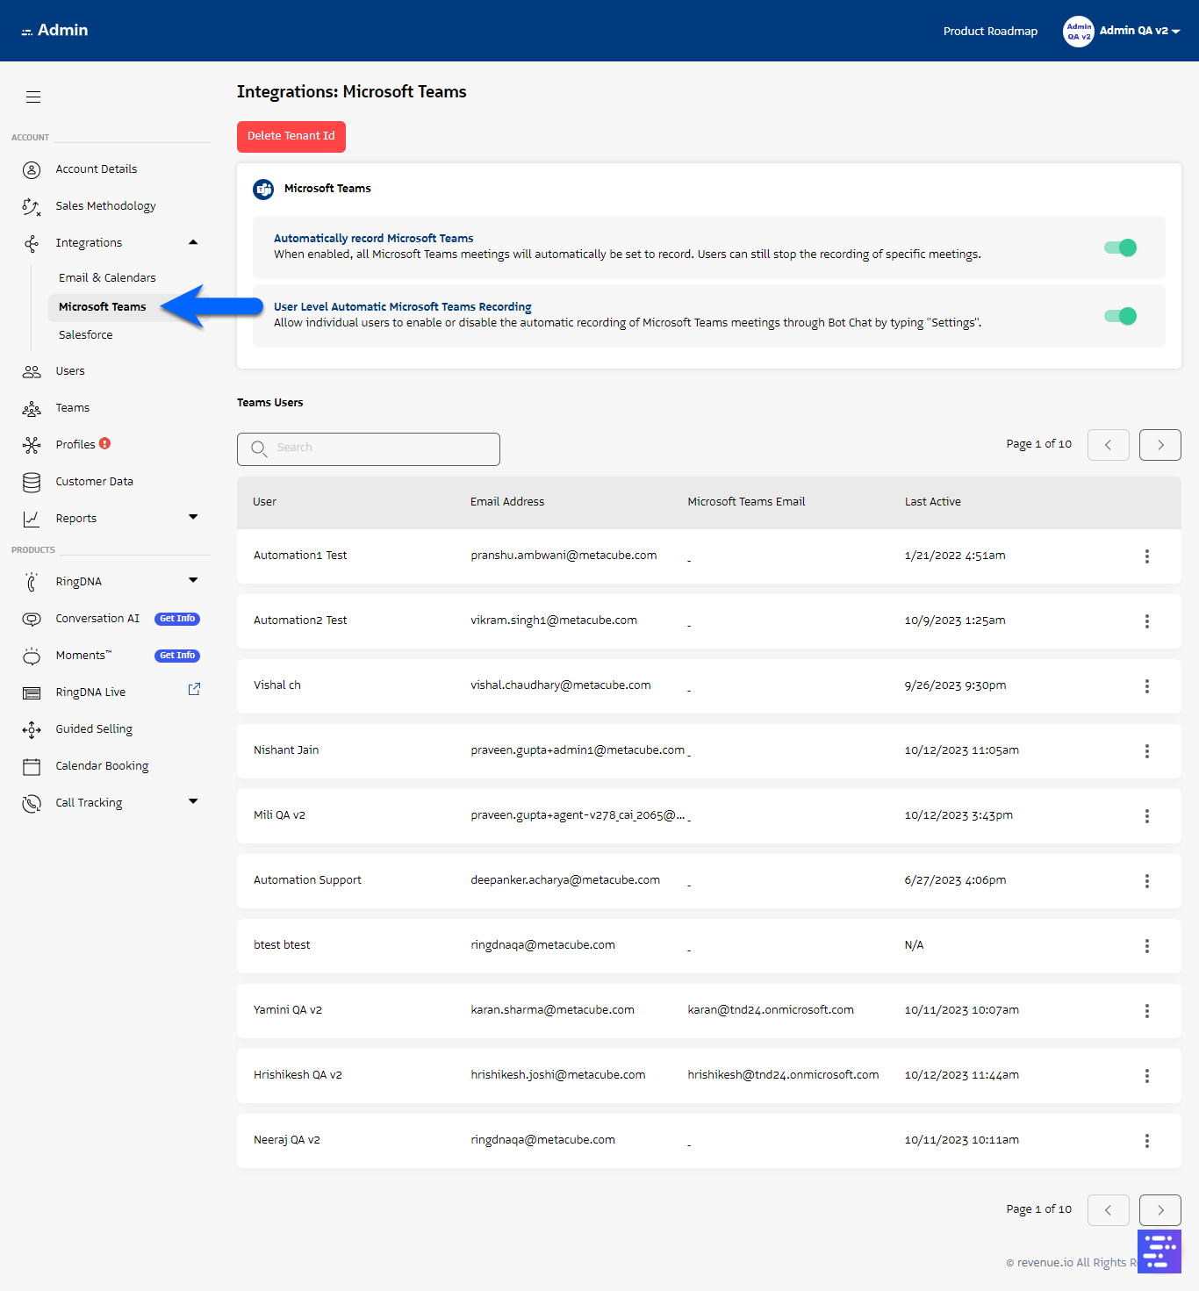The image size is (1199, 1291).
Task: Open the Product Roadmap link
Action: pos(990,32)
